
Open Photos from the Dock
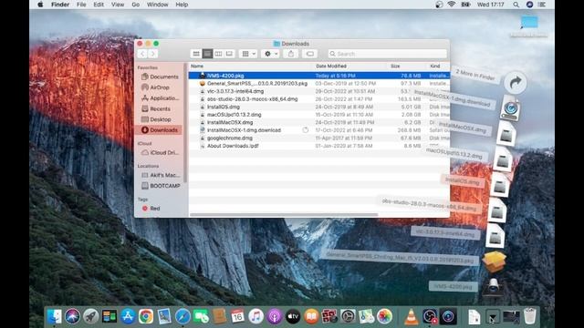click(x=384, y=316)
